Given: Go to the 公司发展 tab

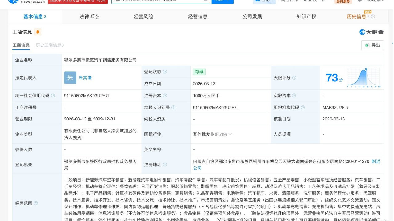Looking at the screenshot, I should [x=252, y=17].
